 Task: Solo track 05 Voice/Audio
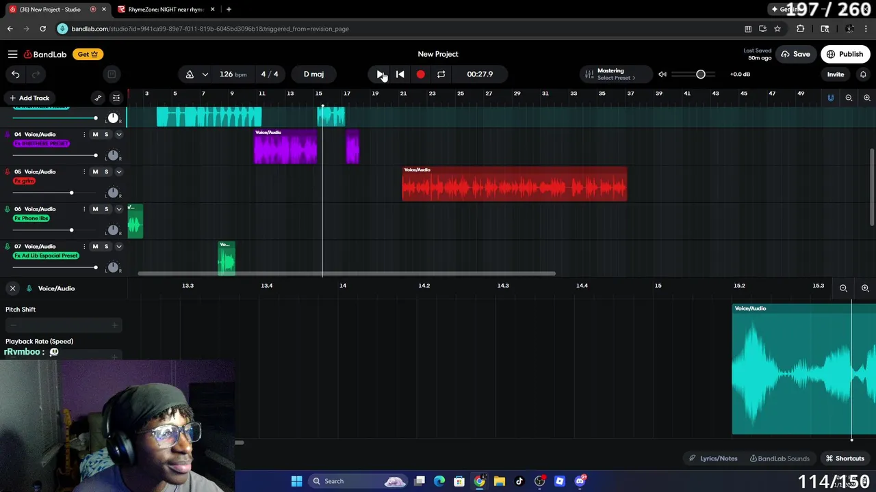(106, 172)
